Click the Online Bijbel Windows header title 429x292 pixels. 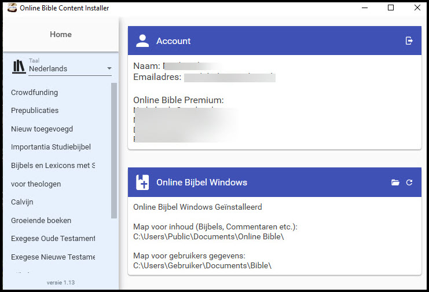coord(201,182)
